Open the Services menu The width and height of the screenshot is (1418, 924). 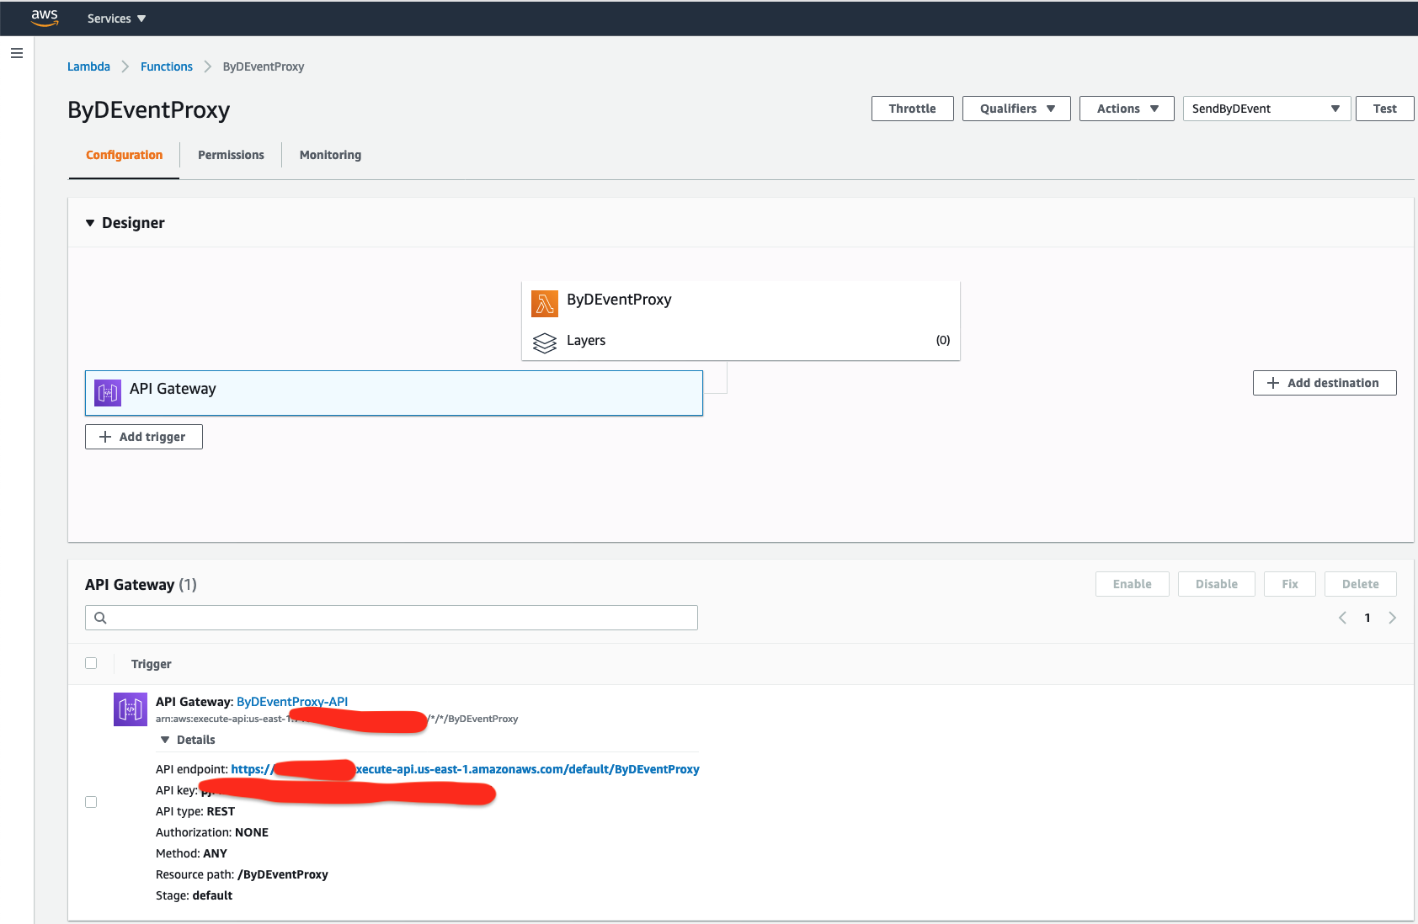[x=116, y=19]
